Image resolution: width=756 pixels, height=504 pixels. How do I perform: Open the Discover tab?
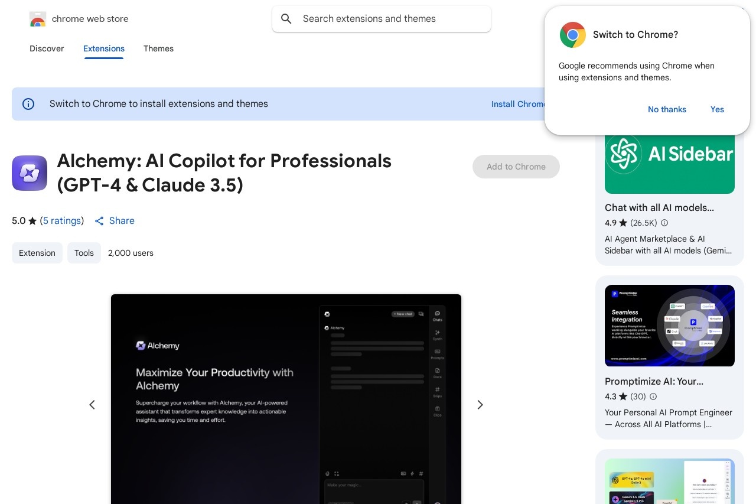click(47, 48)
